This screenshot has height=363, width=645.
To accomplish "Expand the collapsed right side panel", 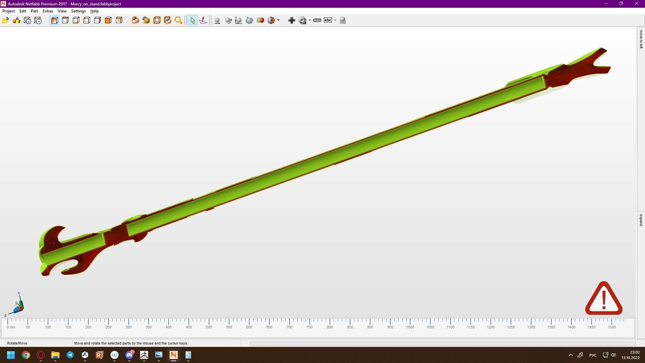I will (641, 220).
